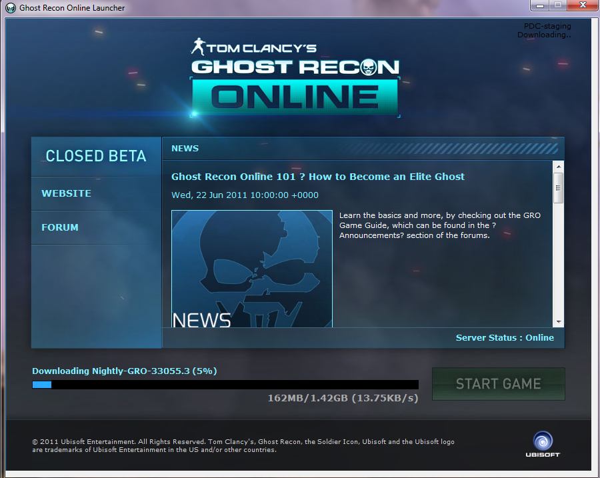The height and width of the screenshot is (478, 600).
Task: Click the Ubisoft logo in the footer
Action: tap(543, 444)
